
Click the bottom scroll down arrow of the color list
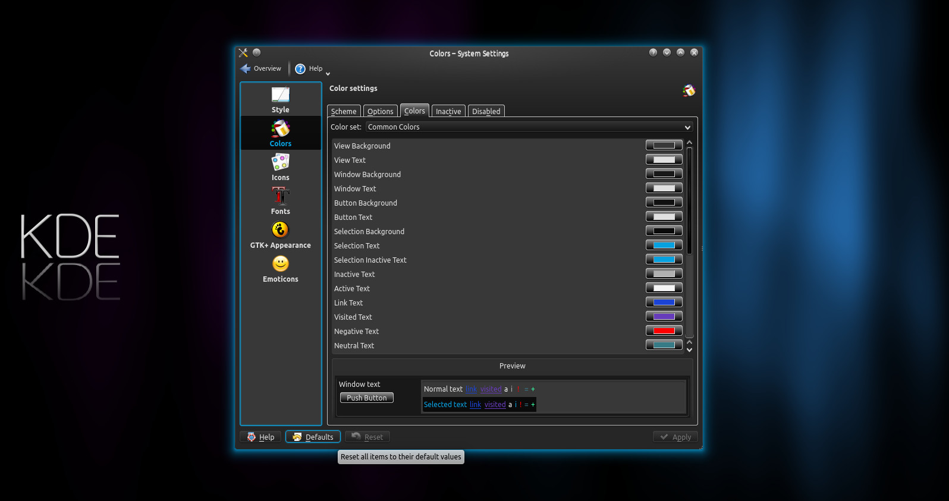(689, 350)
